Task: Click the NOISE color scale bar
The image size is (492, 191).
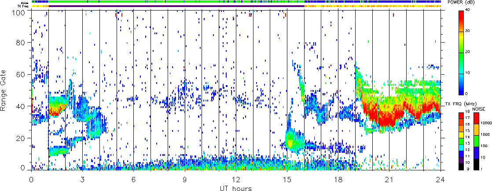Action: click(476, 141)
